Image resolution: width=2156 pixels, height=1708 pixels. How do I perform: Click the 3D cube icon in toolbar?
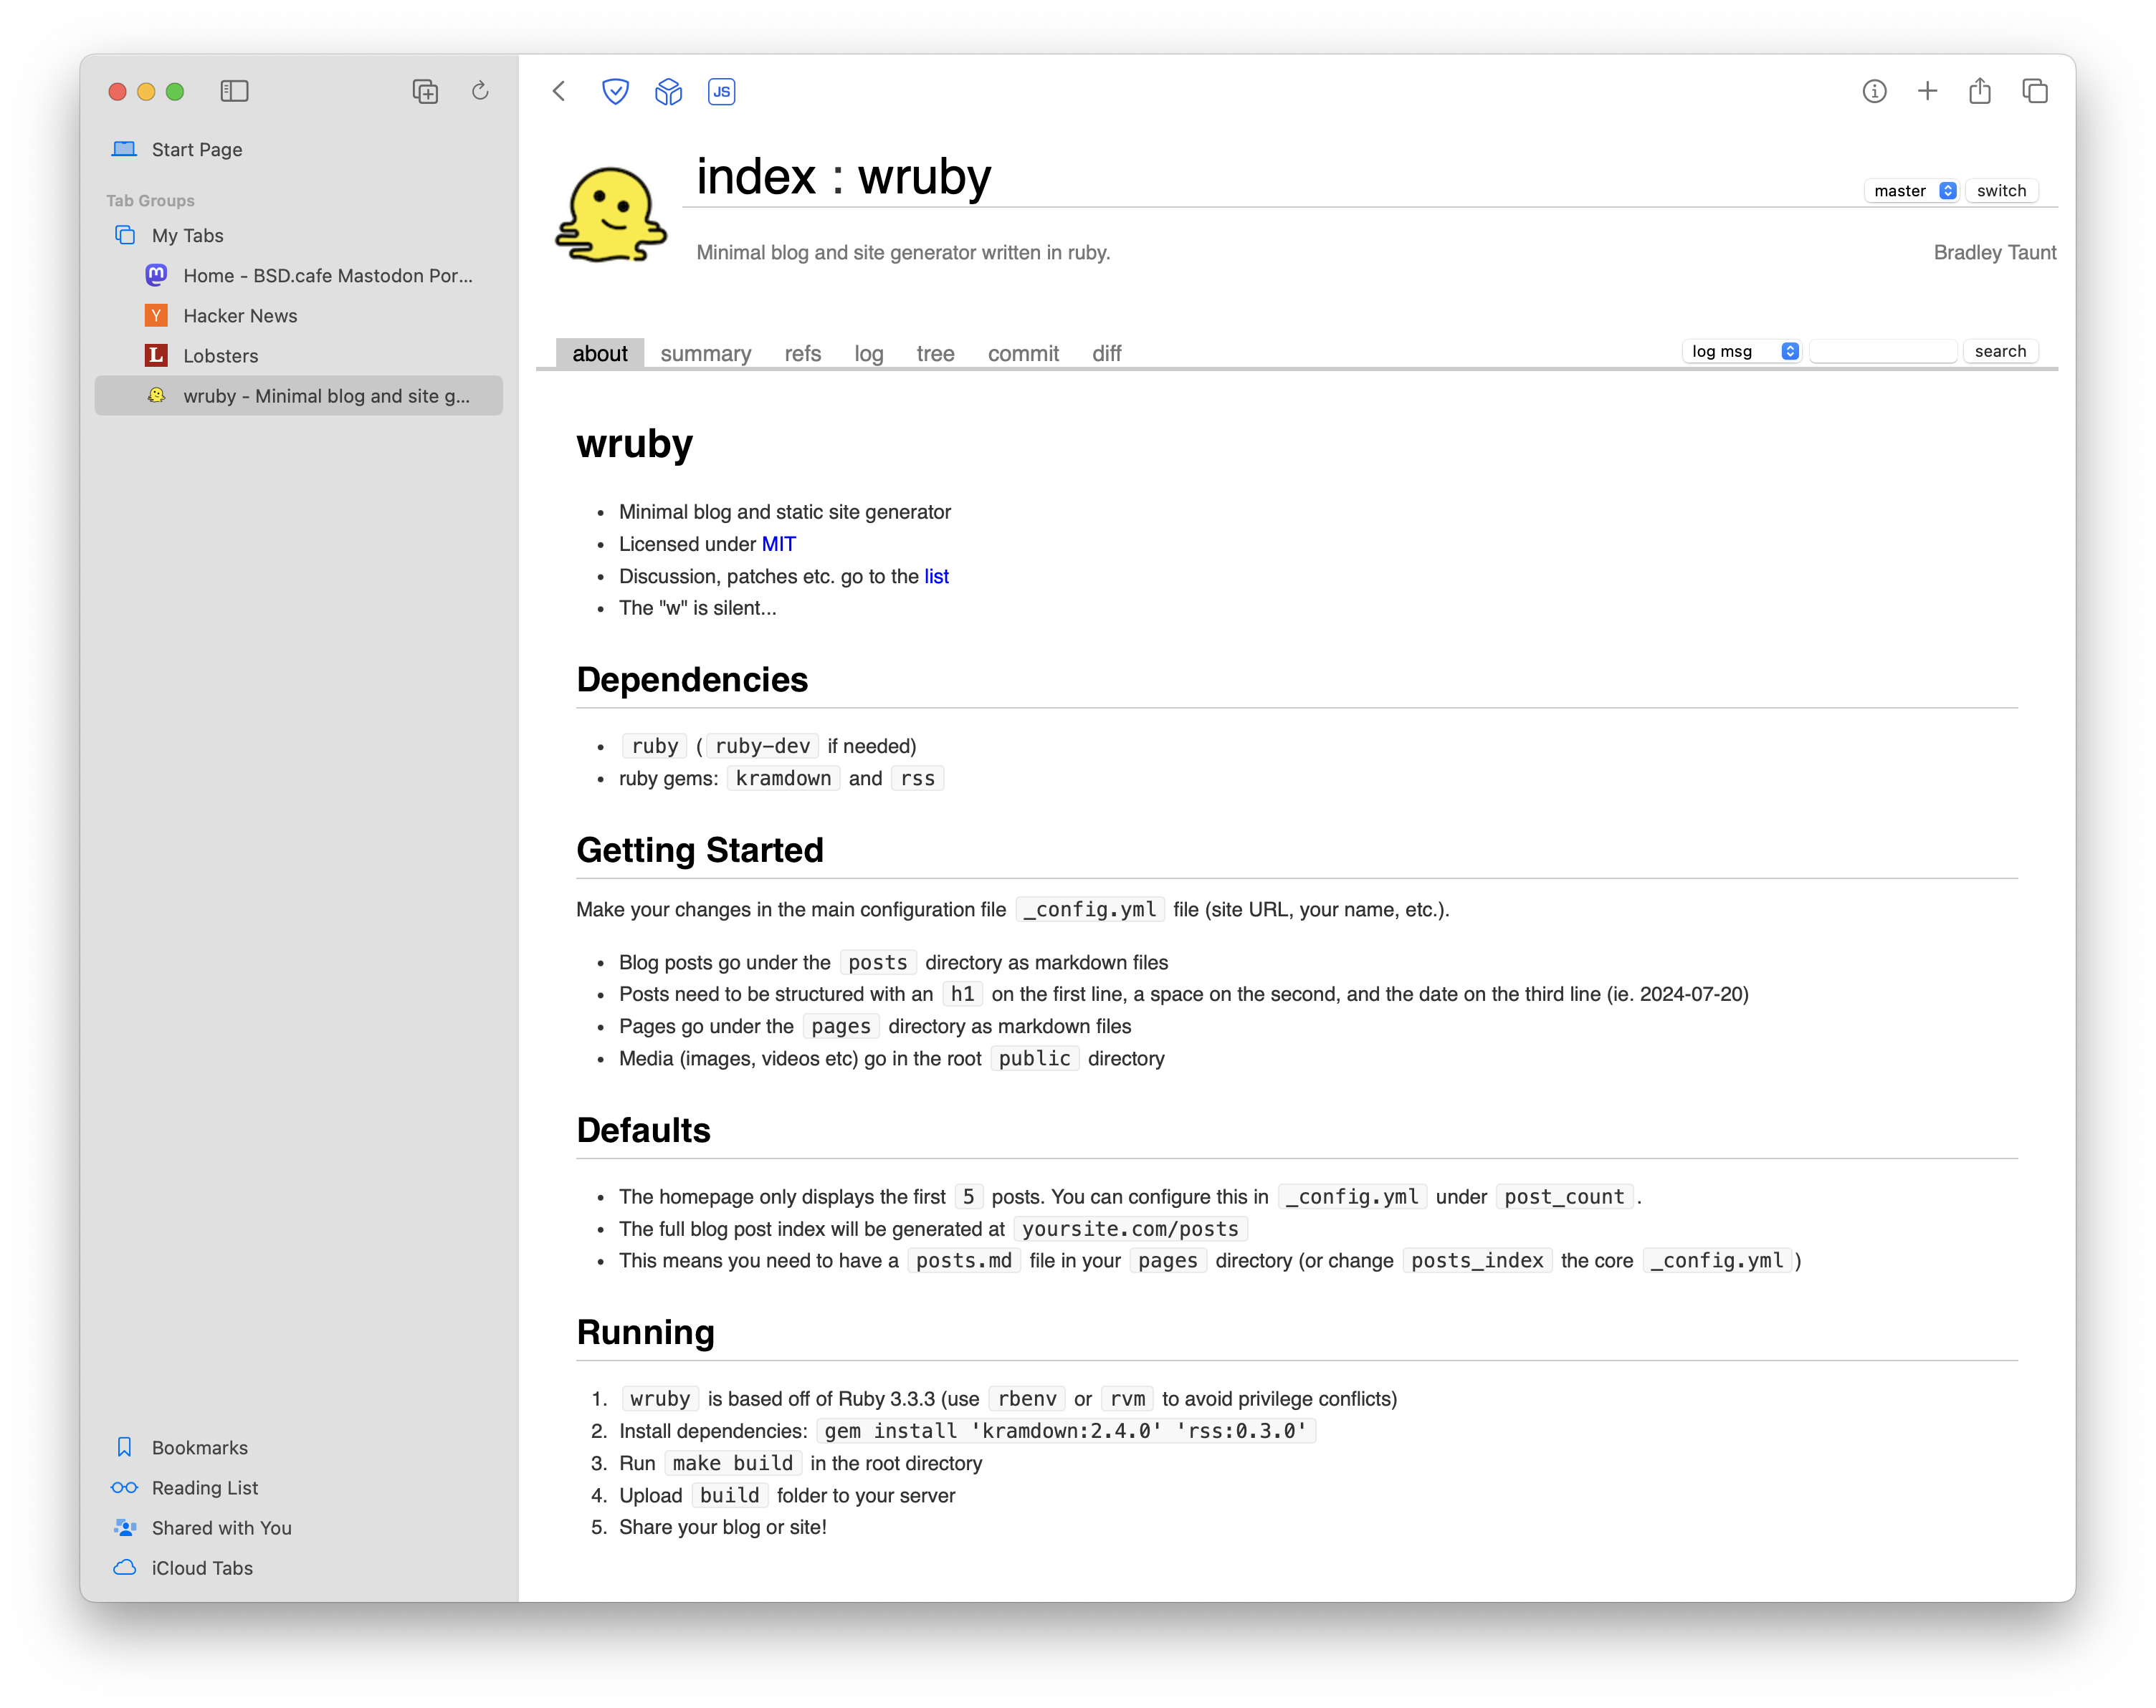click(669, 91)
